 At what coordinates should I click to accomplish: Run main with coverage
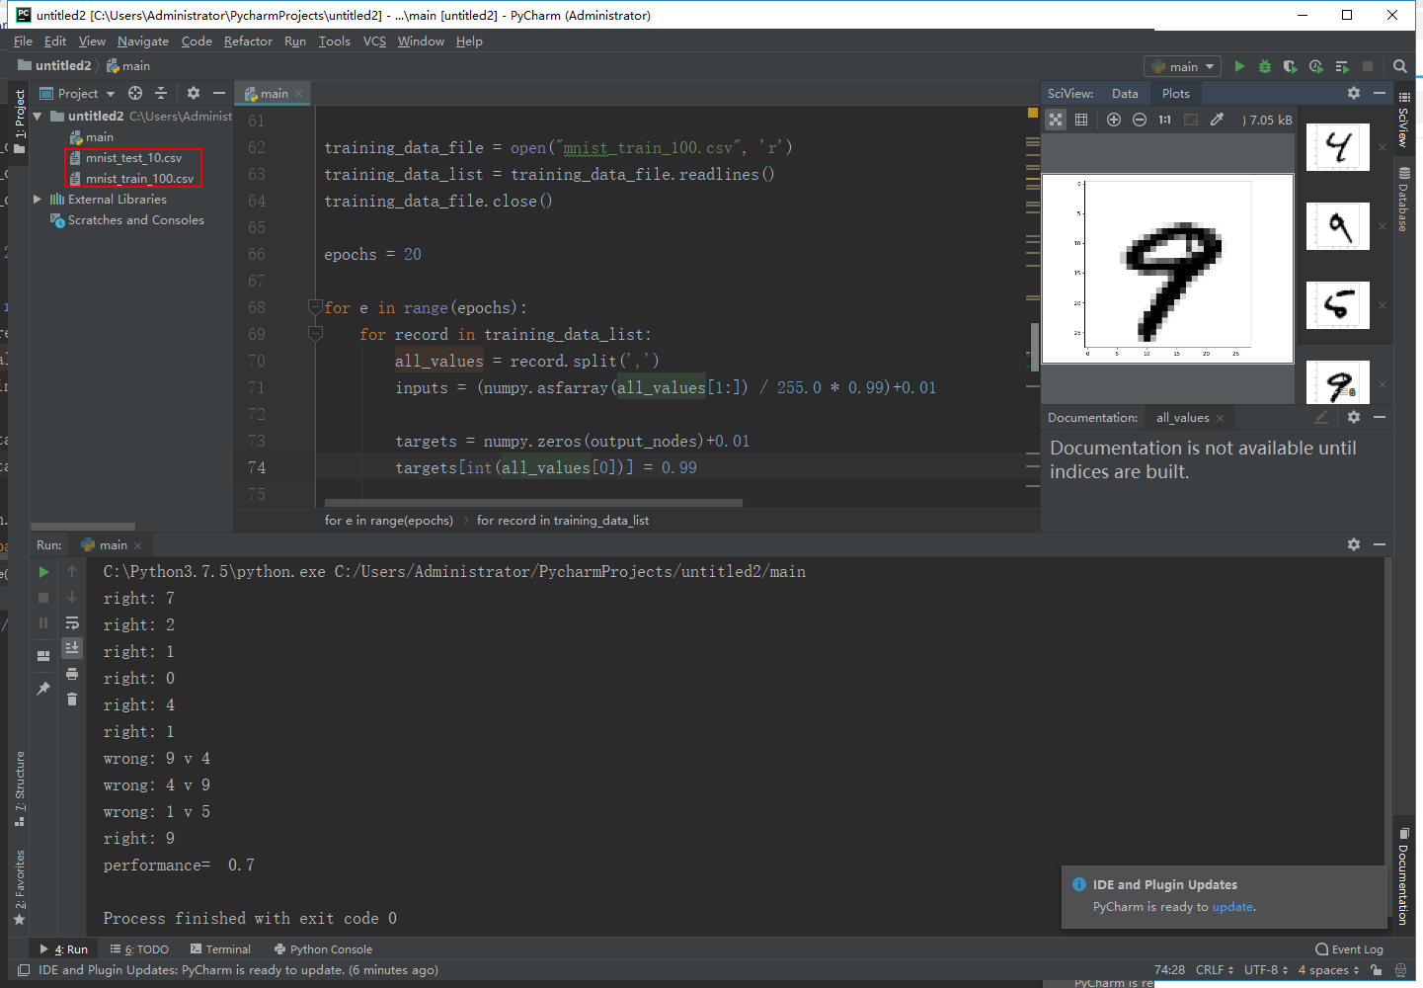pos(1291,66)
